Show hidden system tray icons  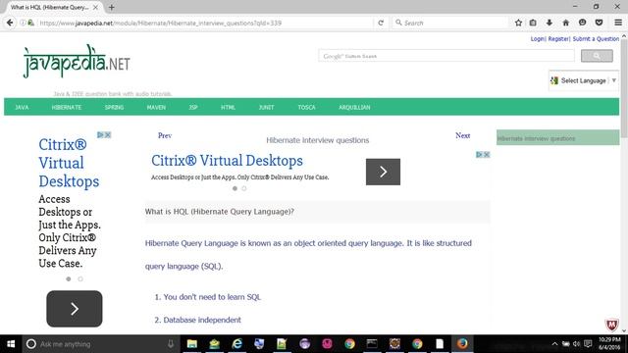(x=554, y=344)
